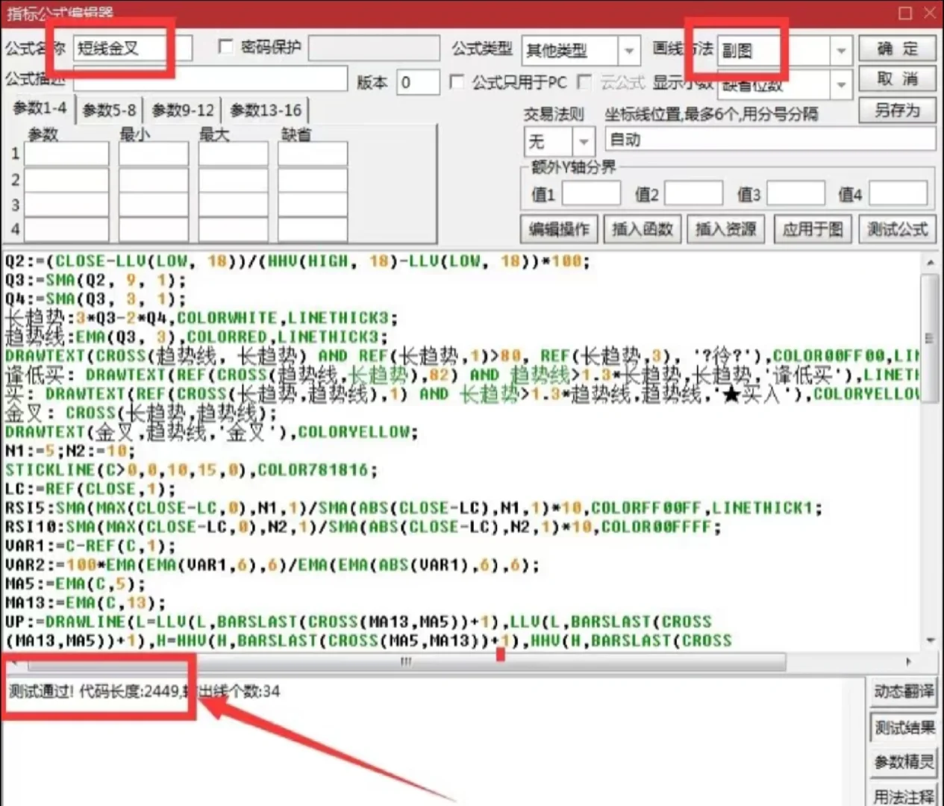944x806 pixels.
Task: Open the 编辑操作 options
Action: 558,229
